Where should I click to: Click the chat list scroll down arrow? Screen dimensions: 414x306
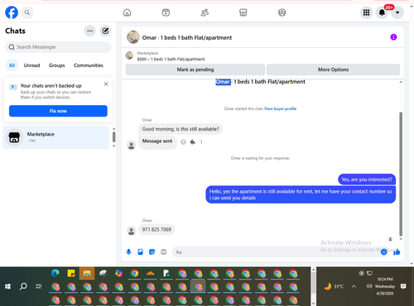pyautogui.click(x=113, y=146)
